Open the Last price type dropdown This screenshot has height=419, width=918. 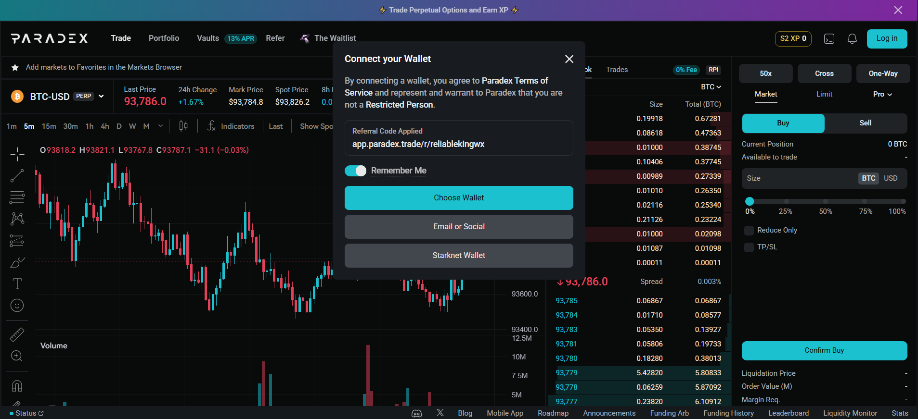click(x=276, y=126)
